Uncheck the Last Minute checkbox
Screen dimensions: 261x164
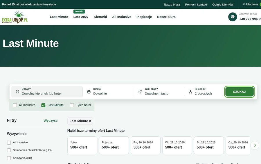click(x=43, y=105)
